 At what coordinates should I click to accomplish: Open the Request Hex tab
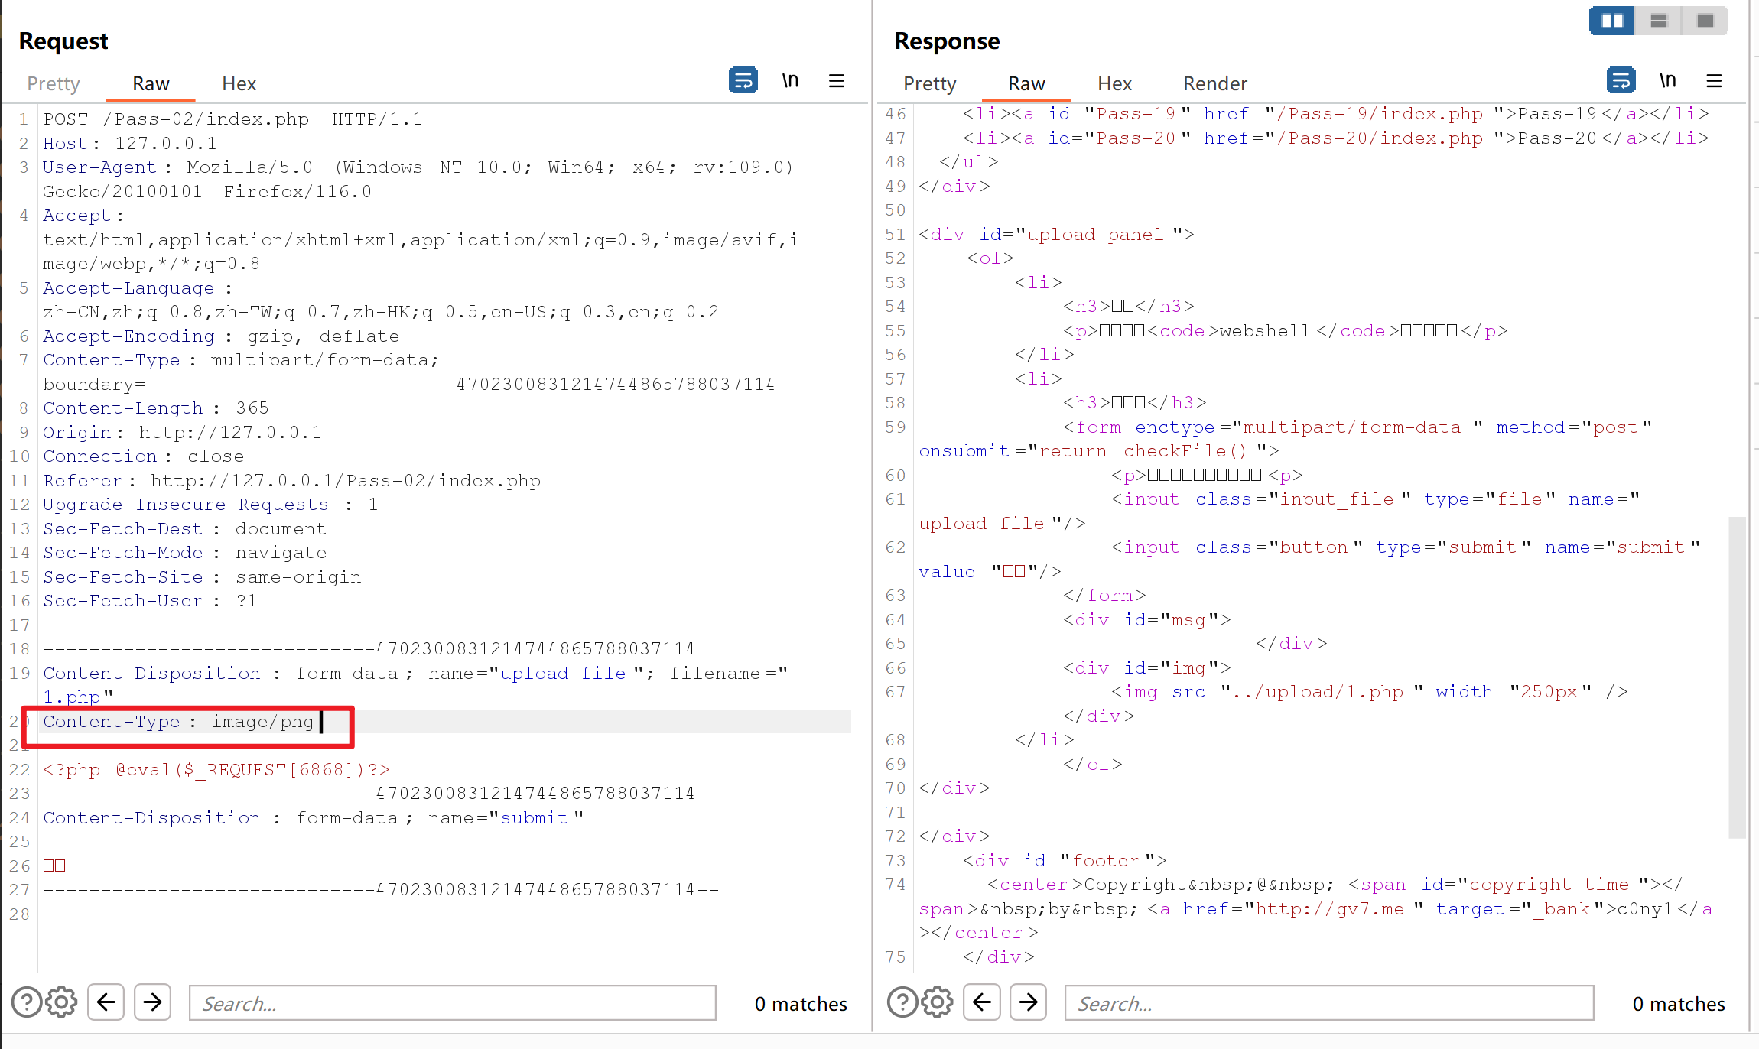point(239,83)
